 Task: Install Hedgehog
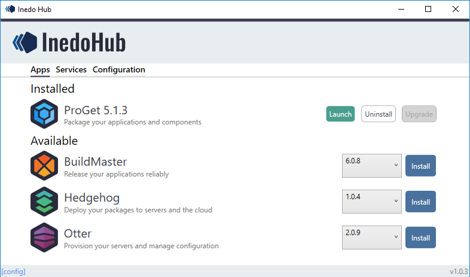pyautogui.click(x=420, y=202)
